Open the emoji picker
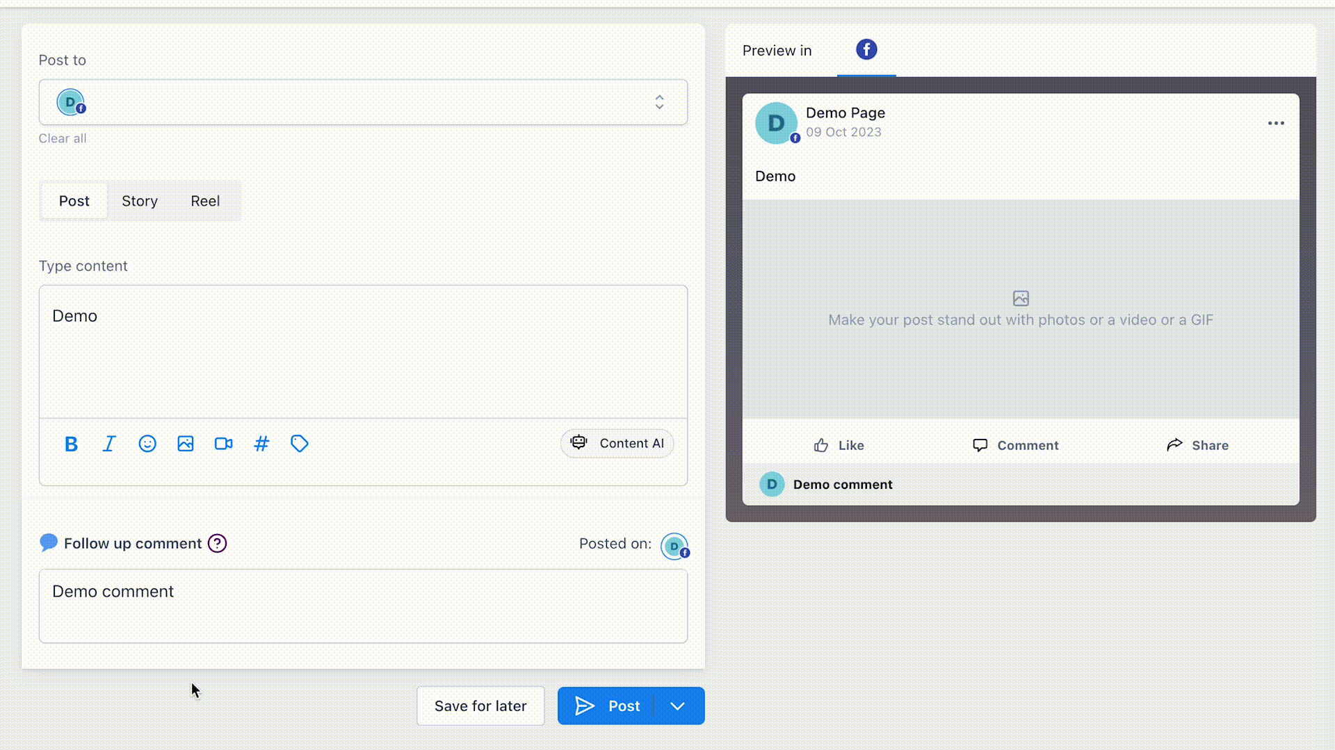Screen dimensions: 1335x750 [147, 444]
